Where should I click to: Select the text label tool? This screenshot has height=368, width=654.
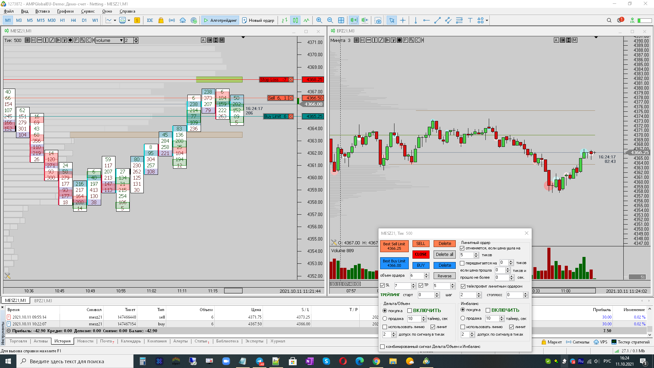pos(470,20)
